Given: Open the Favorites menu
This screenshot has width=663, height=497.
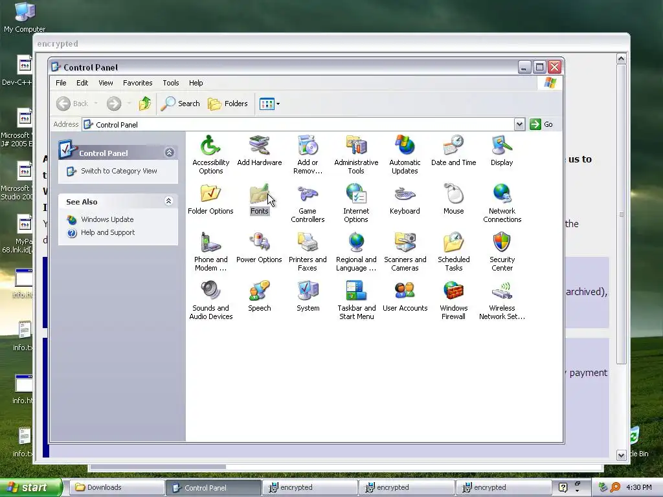Looking at the screenshot, I should 137,83.
